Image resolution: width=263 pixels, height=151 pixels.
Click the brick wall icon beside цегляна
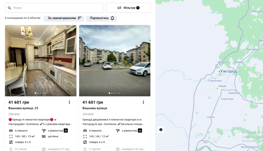pyautogui.click(x=44, y=136)
